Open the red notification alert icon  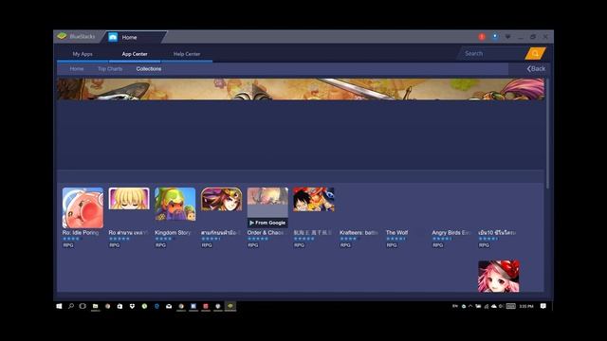tap(482, 37)
